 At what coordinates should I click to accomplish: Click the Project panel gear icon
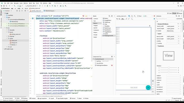[25, 11]
